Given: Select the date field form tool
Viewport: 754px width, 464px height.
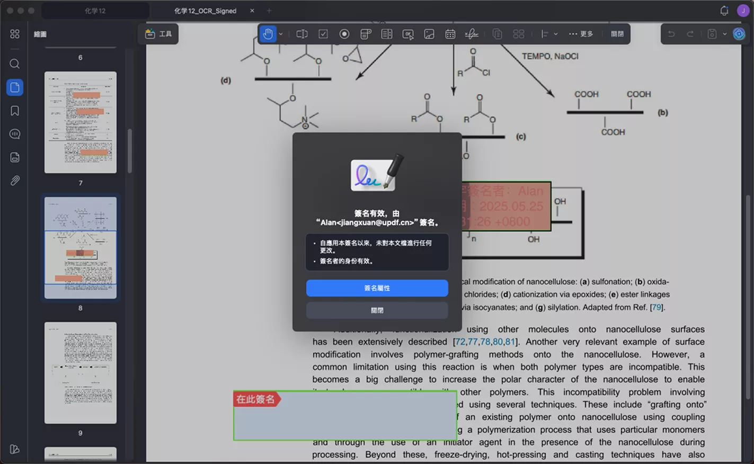Looking at the screenshot, I should pyautogui.click(x=450, y=34).
